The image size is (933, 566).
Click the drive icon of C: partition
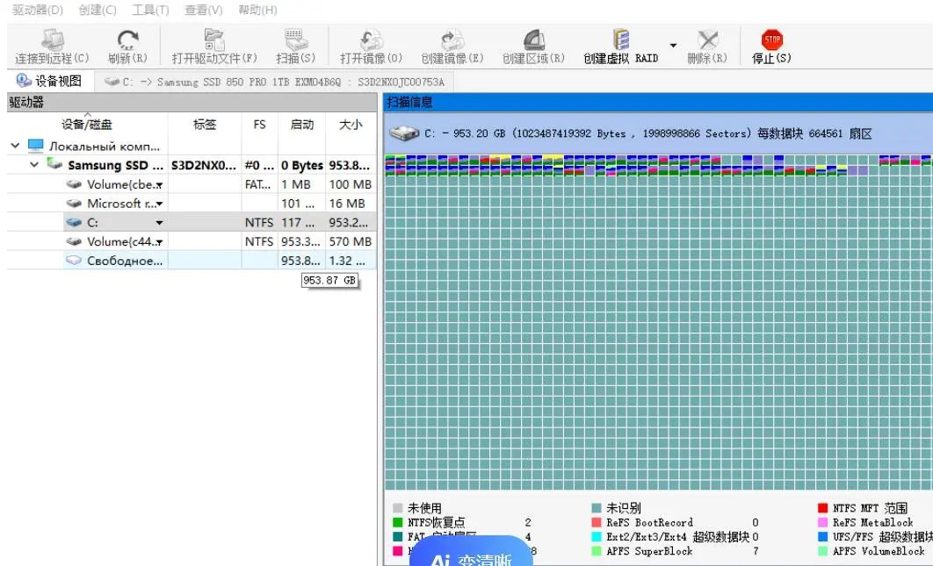(74, 222)
